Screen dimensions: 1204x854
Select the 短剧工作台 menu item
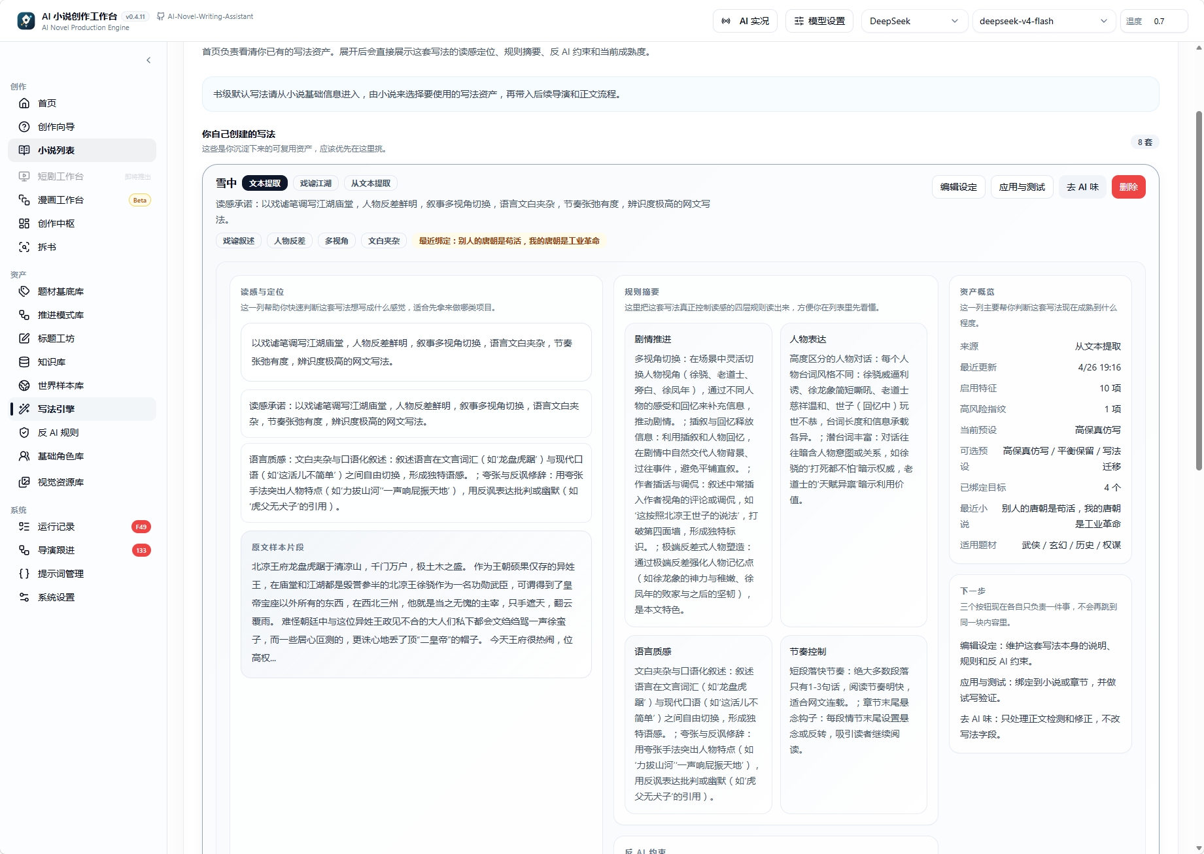(x=82, y=176)
